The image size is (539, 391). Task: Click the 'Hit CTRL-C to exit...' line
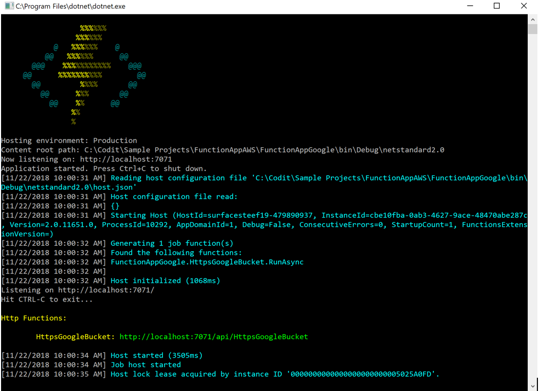point(47,299)
